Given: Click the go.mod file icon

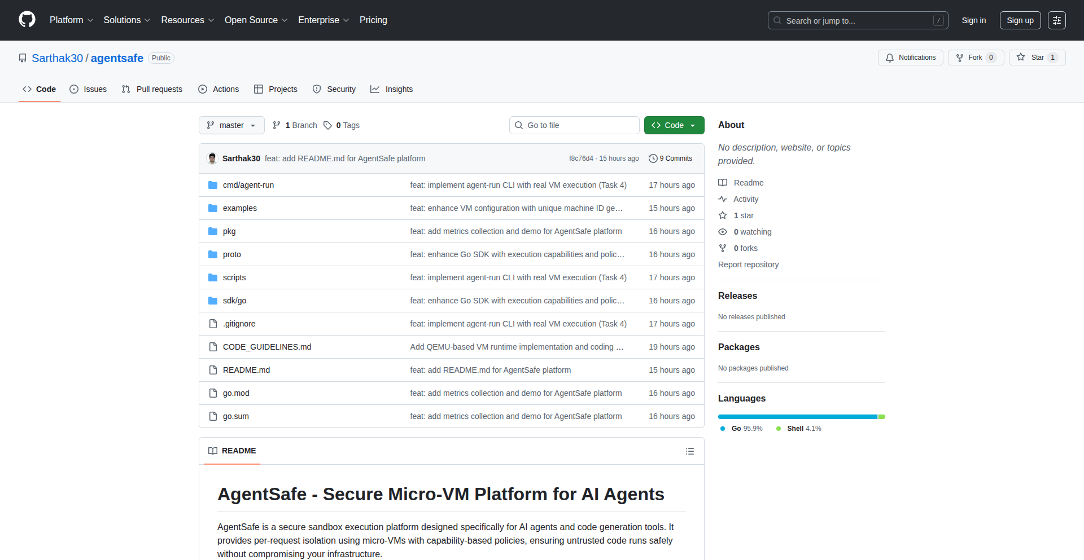Looking at the screenshot, I should pos(213,393).
